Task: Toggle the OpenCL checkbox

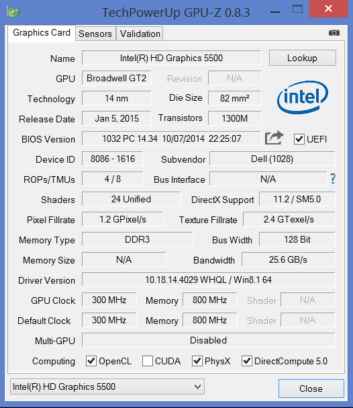Action: tap(91, 361)
